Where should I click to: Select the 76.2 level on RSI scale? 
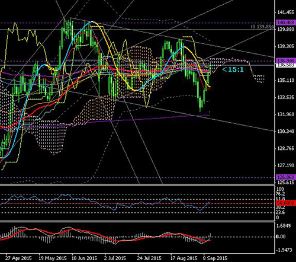280,194
